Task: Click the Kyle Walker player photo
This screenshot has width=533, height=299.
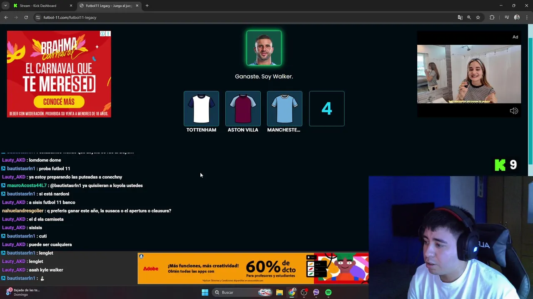Action: click(264, 48)
